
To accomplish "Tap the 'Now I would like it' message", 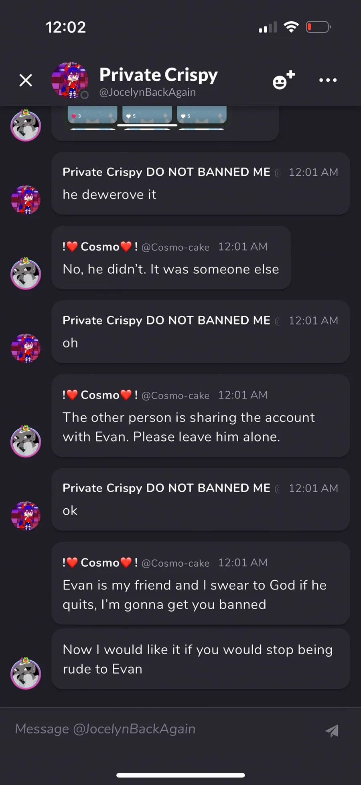I will tap(201, 659).
